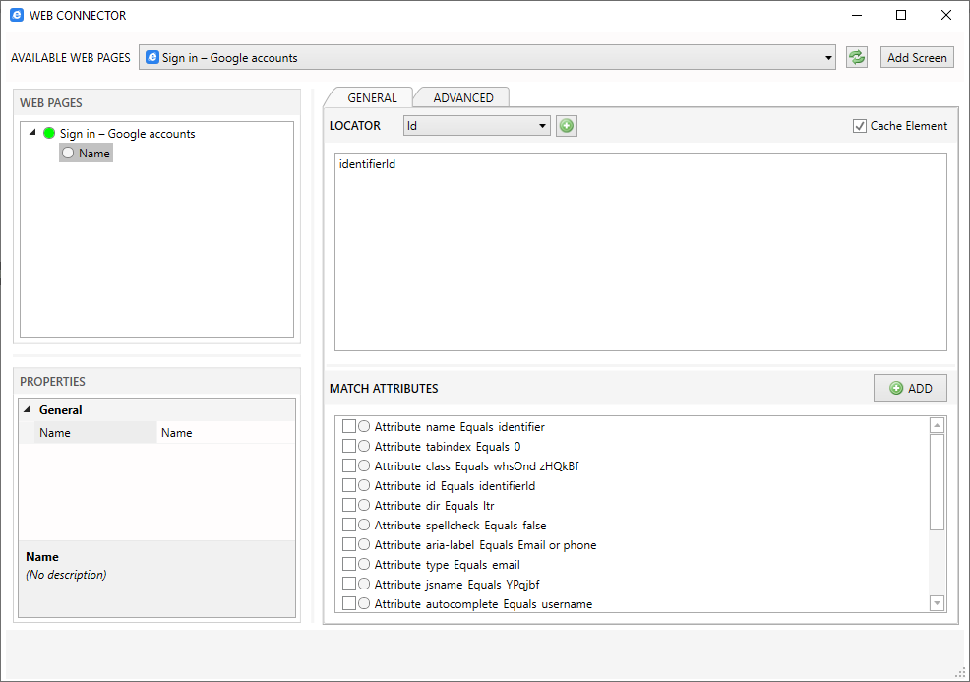This screenshot has width=970, height=682.
Task: Click the green plus icon next to Locator dropdown
Action: (x=566, y=125)
